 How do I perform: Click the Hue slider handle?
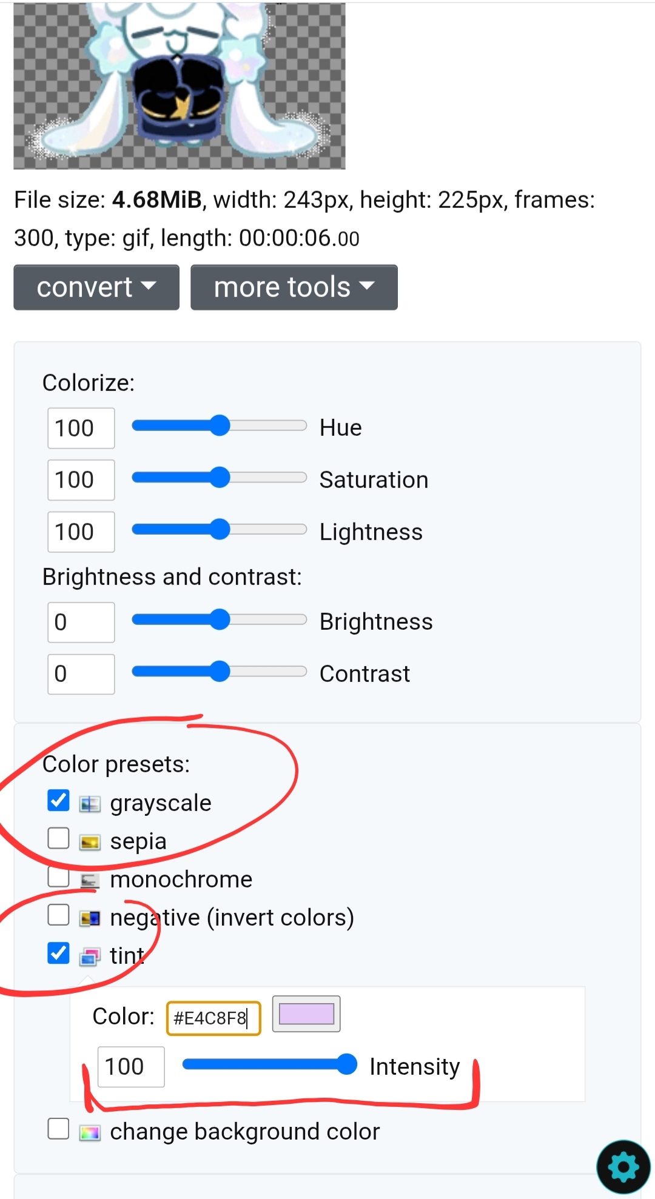point(219,426)
